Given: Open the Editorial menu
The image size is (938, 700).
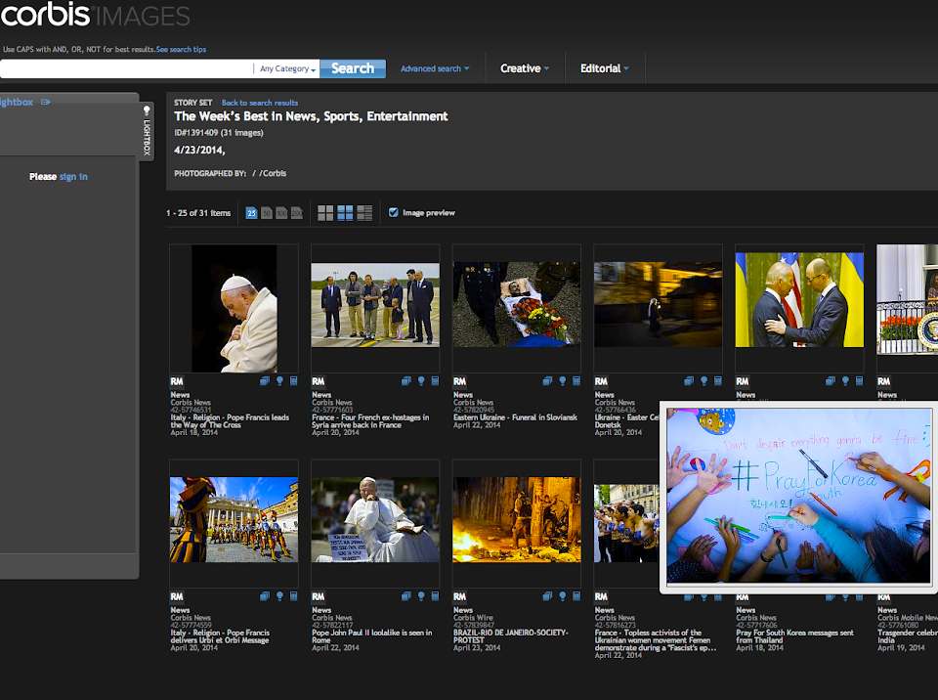Looking at the screenshot, I should coord(604,68).
